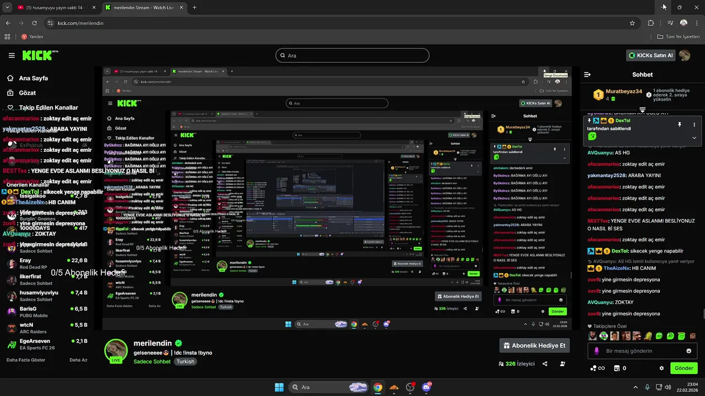The image size is (705, 396).
Task: Click Muratbeyaz34 in gift leaderboard
Action: pyautogui.click(x=624, y=91)
